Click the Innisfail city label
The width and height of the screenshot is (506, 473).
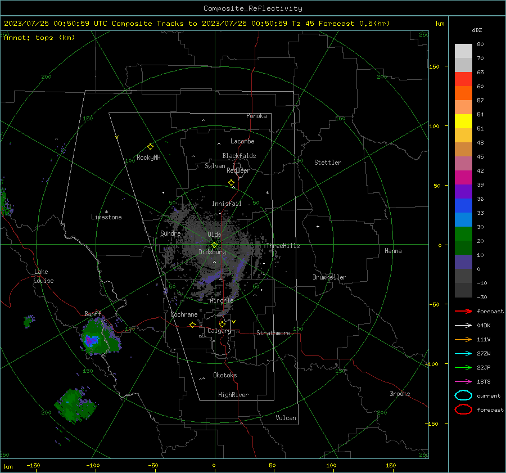coord(227,204)
